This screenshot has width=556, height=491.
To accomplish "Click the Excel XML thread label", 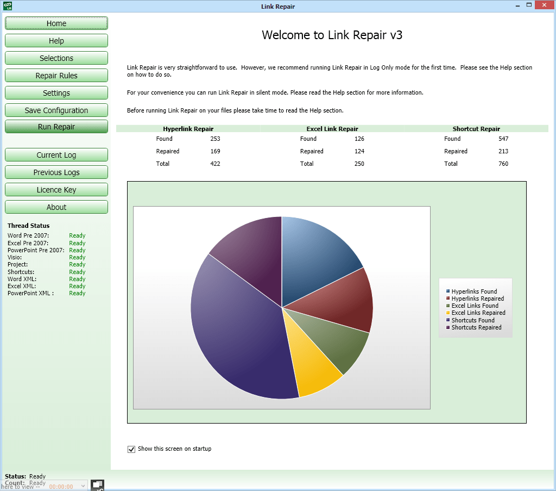I will 22,286.
